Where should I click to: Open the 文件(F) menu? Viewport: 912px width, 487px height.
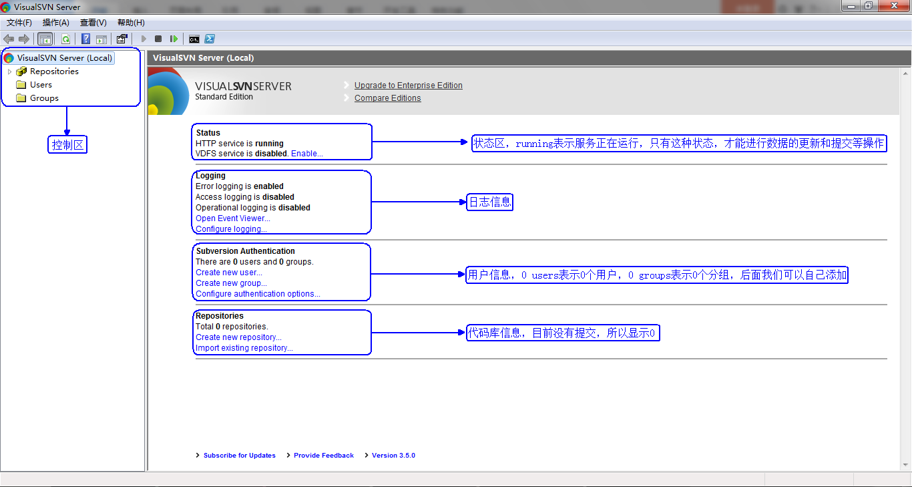click(19, 23)
